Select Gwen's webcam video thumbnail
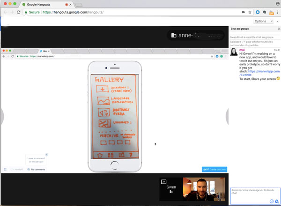Image resolution: width=281 pixels, height=206 pixels. tap(204, 189)
